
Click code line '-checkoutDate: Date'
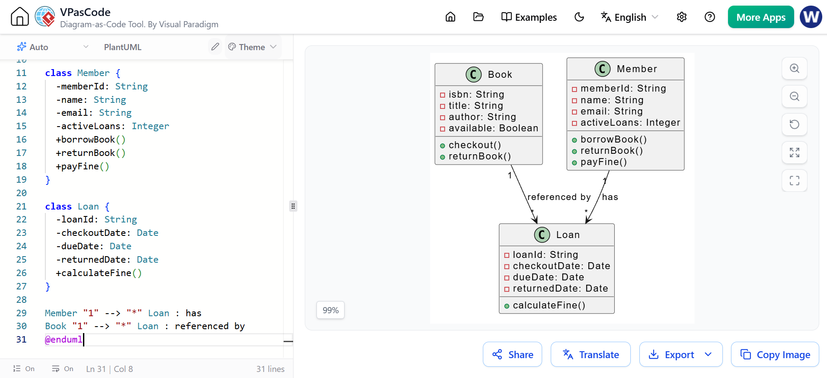[107, 233]
